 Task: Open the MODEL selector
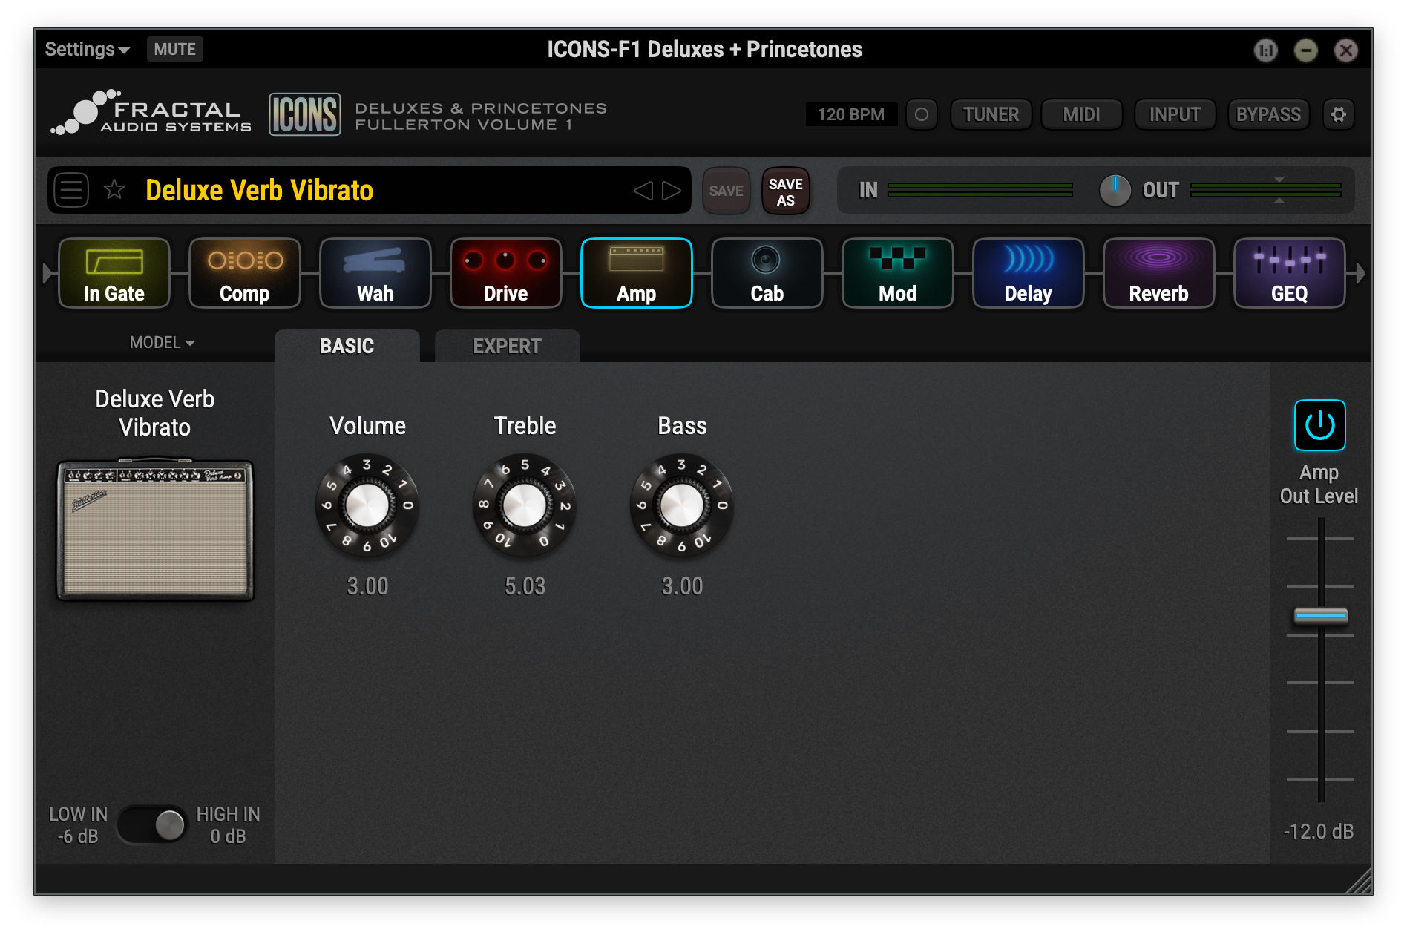(160, 342)
